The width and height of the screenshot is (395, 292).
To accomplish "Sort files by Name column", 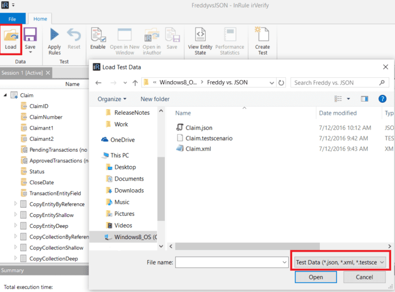I will click(x=183, y=113).
